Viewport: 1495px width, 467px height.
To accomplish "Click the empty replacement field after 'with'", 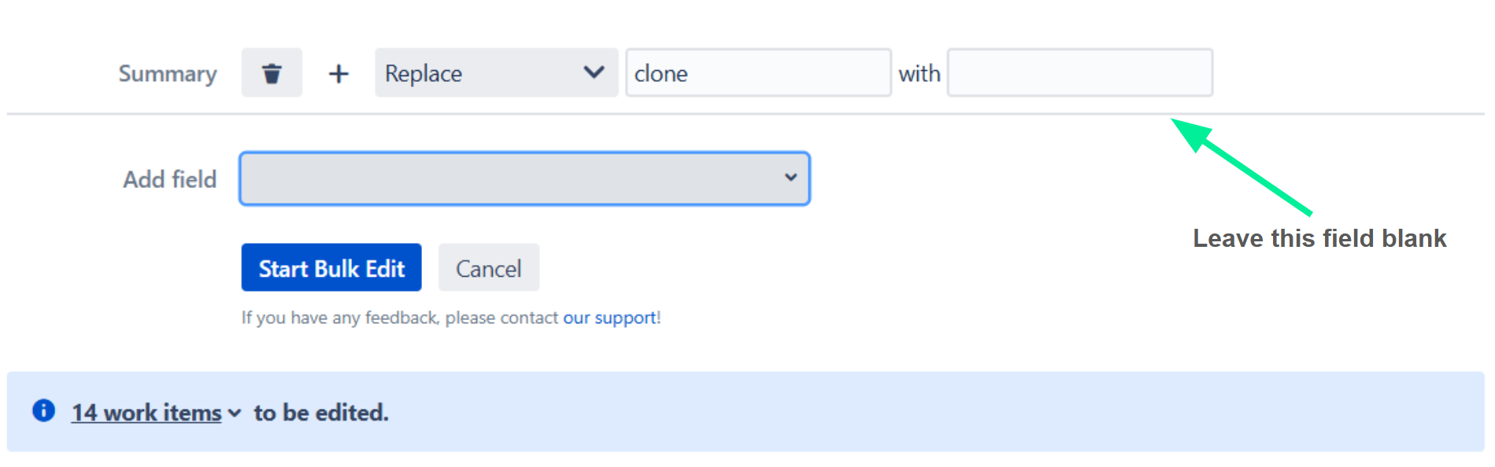I will [x=1079, y=73].
